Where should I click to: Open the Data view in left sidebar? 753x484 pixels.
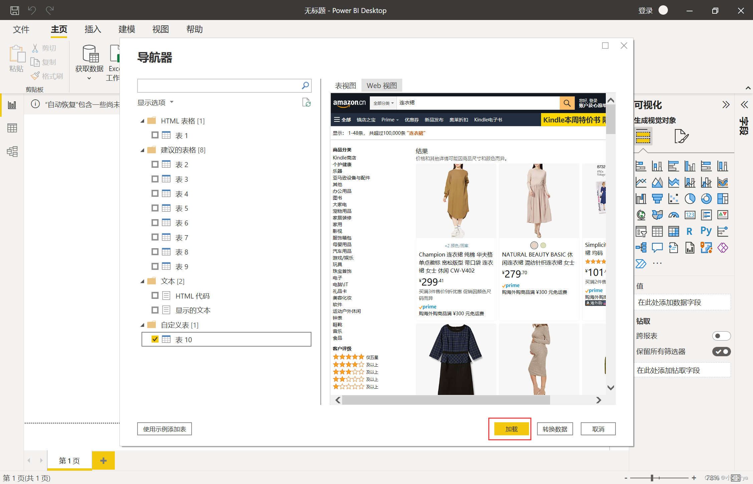point(12,128)
